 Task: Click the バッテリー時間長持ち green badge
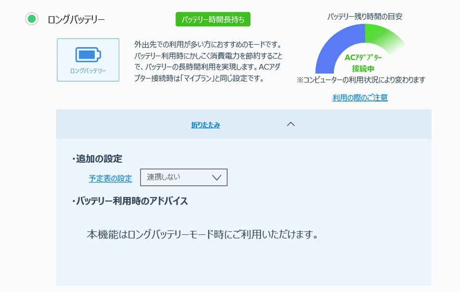tap(213, 19)
